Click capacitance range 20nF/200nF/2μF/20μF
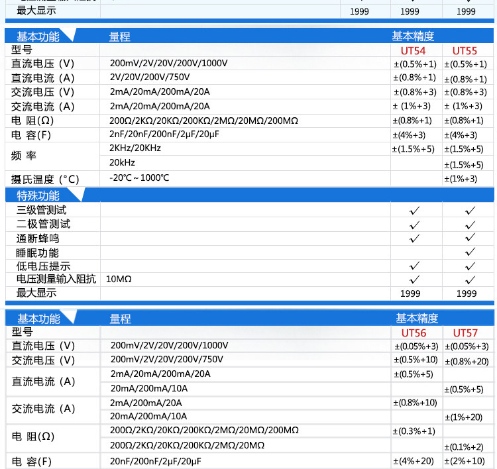This screenshot has height=469, width=497. (x=156, y=461)
